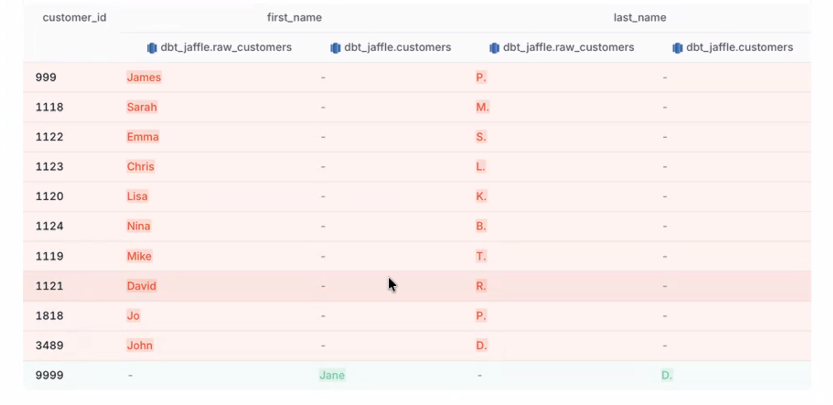Click dbt_jaffle.raw_customers label under first_name

[x=226, y=48]
